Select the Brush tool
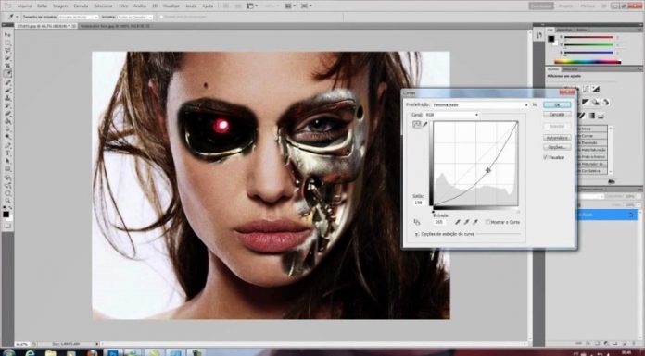The width and height of the screenshot is (645, 356). pyautogui.click(x=7, y=91)
